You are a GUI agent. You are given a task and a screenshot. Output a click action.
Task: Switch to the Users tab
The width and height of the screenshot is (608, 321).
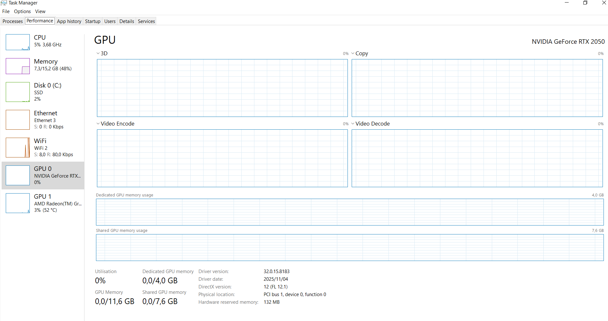pyautogui.click(x=110, y=21)
